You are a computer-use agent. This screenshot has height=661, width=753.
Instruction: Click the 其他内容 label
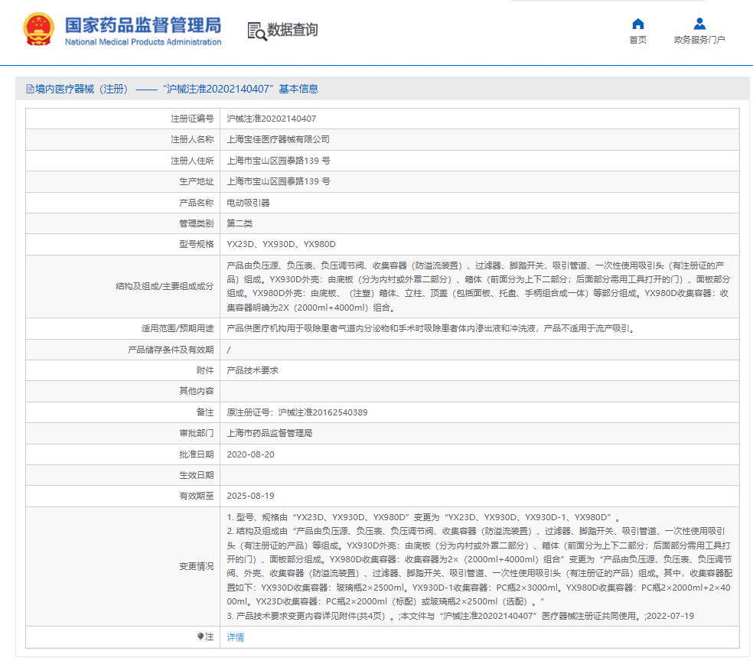pos(197,391)
